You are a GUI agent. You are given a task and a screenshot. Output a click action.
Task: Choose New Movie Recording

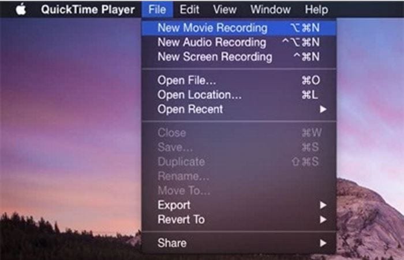(239, 28)
